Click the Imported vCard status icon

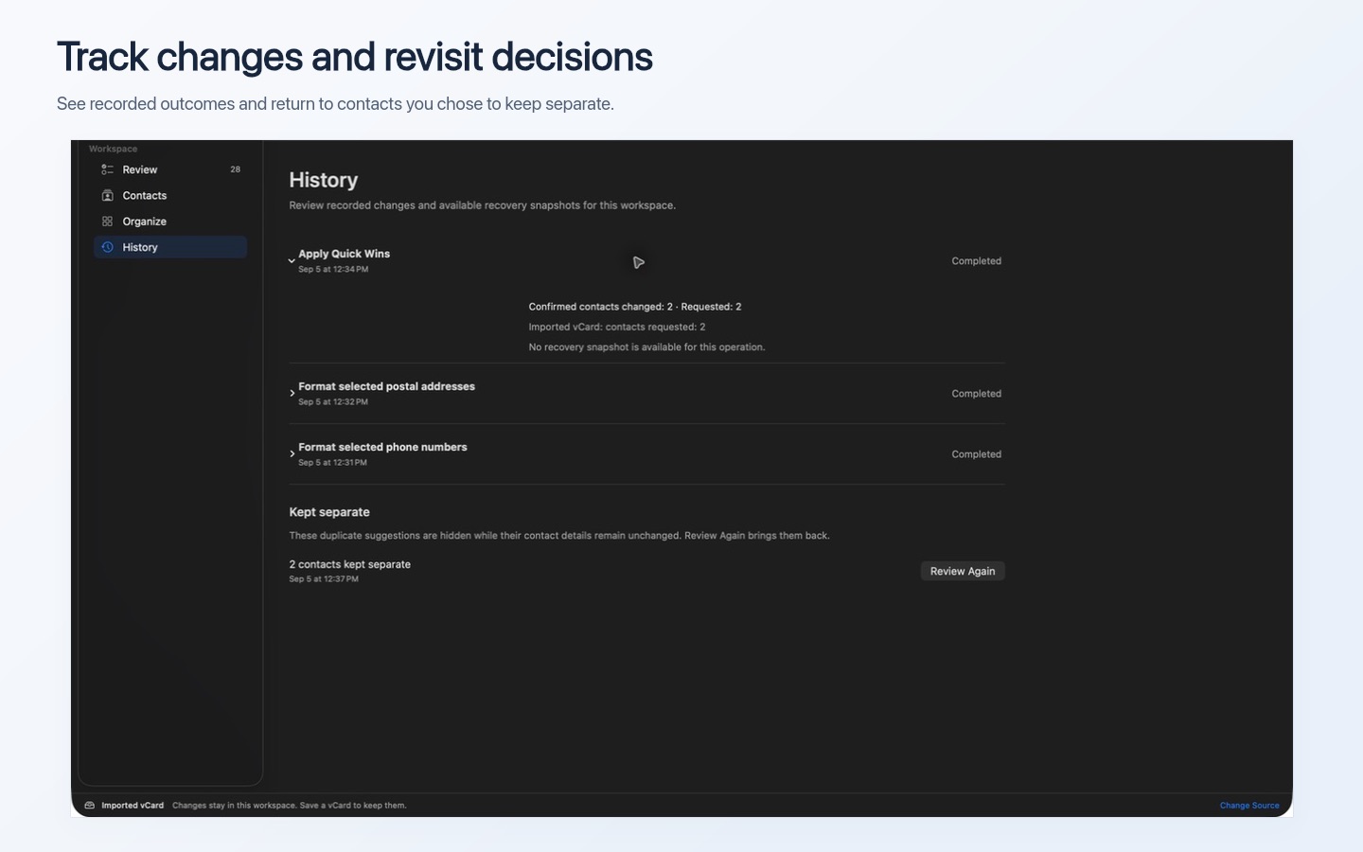pyautogui.click(x=89, y=806)
